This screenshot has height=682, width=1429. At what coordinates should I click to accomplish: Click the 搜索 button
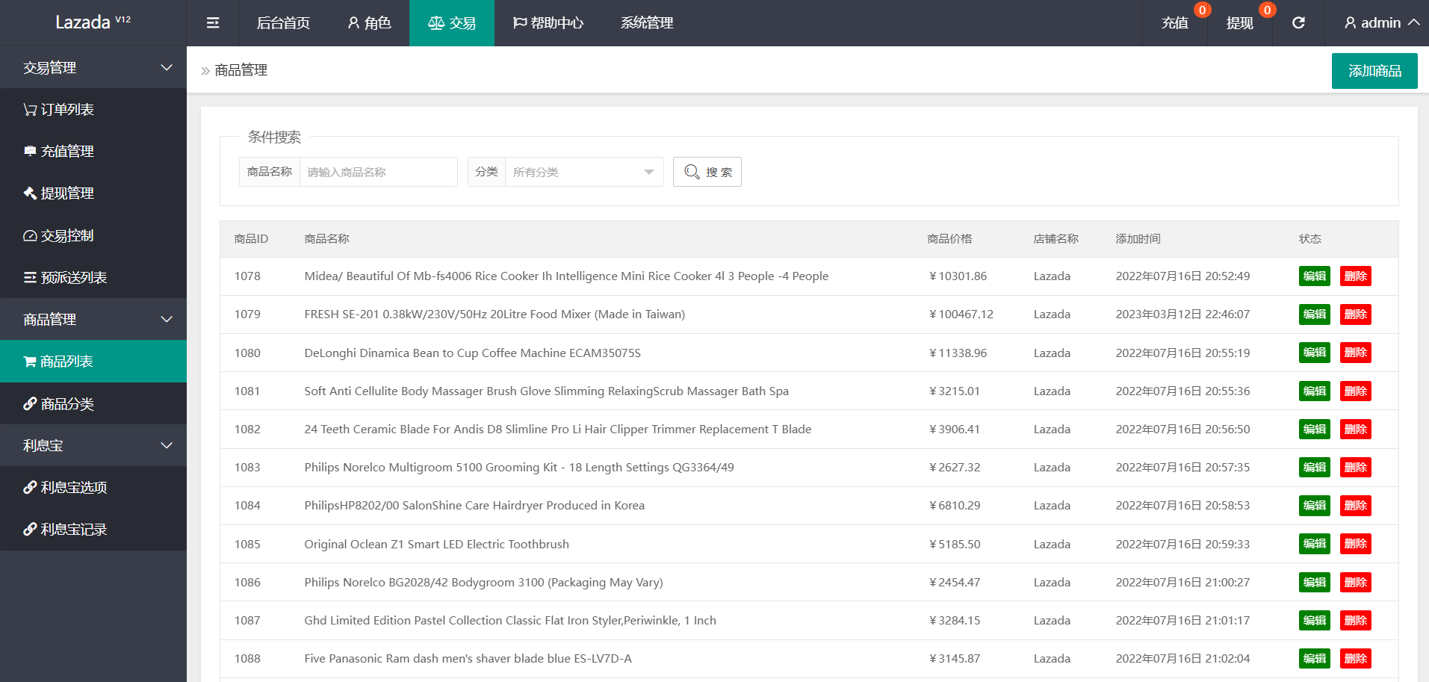click(707, 172)
